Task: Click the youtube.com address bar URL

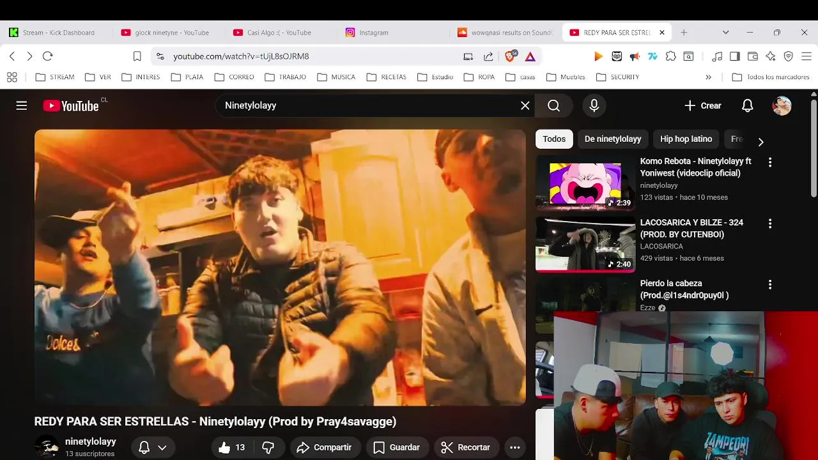Action: tap(241, 56)
